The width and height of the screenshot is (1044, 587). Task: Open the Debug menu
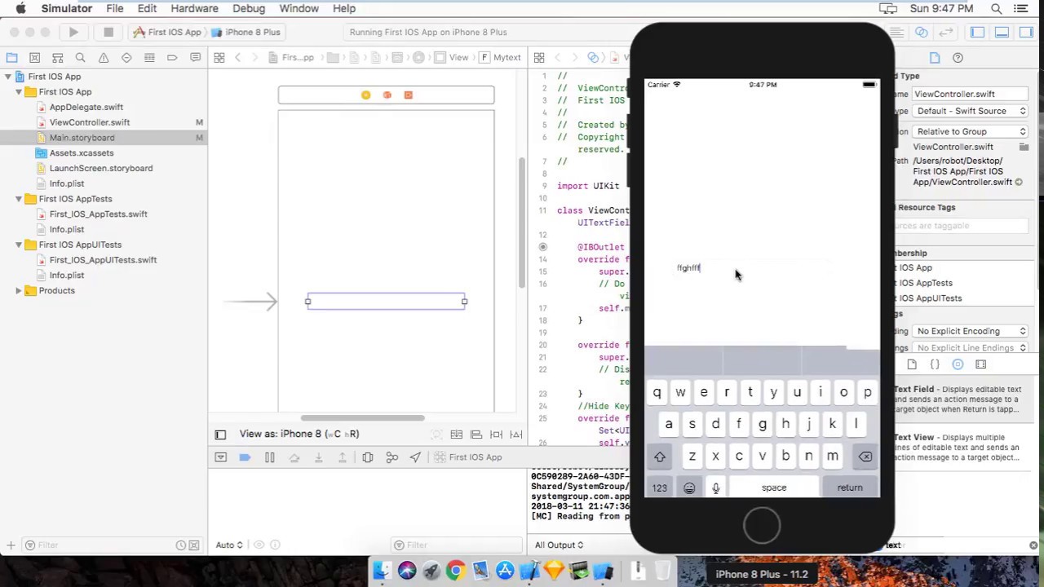point(249,8)
